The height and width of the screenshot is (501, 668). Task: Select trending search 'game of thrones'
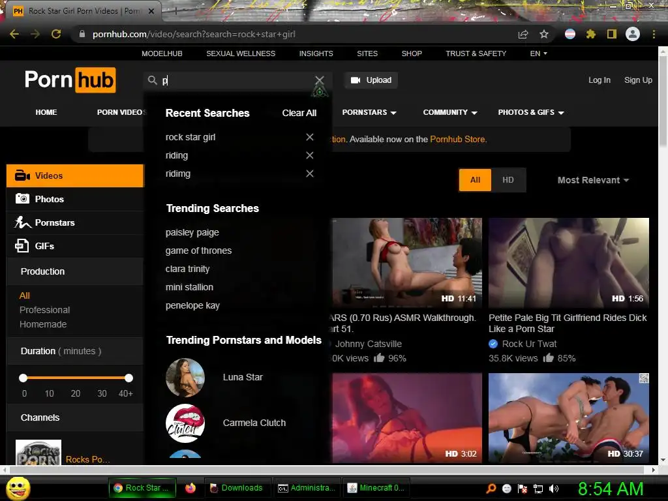pos(198,250)
